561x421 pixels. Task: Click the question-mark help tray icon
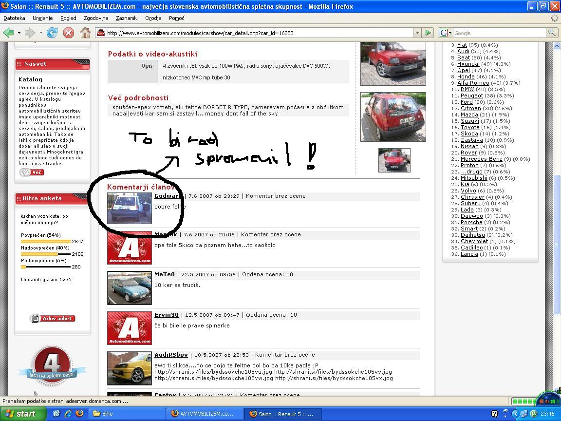click(494, 414)
